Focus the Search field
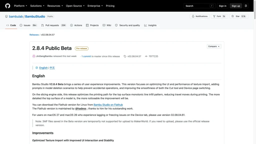This screenshot has width=256, height=144. 199,6
